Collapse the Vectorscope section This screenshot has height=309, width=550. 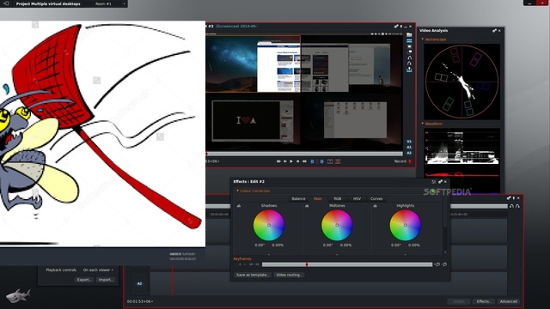(422, 39)
